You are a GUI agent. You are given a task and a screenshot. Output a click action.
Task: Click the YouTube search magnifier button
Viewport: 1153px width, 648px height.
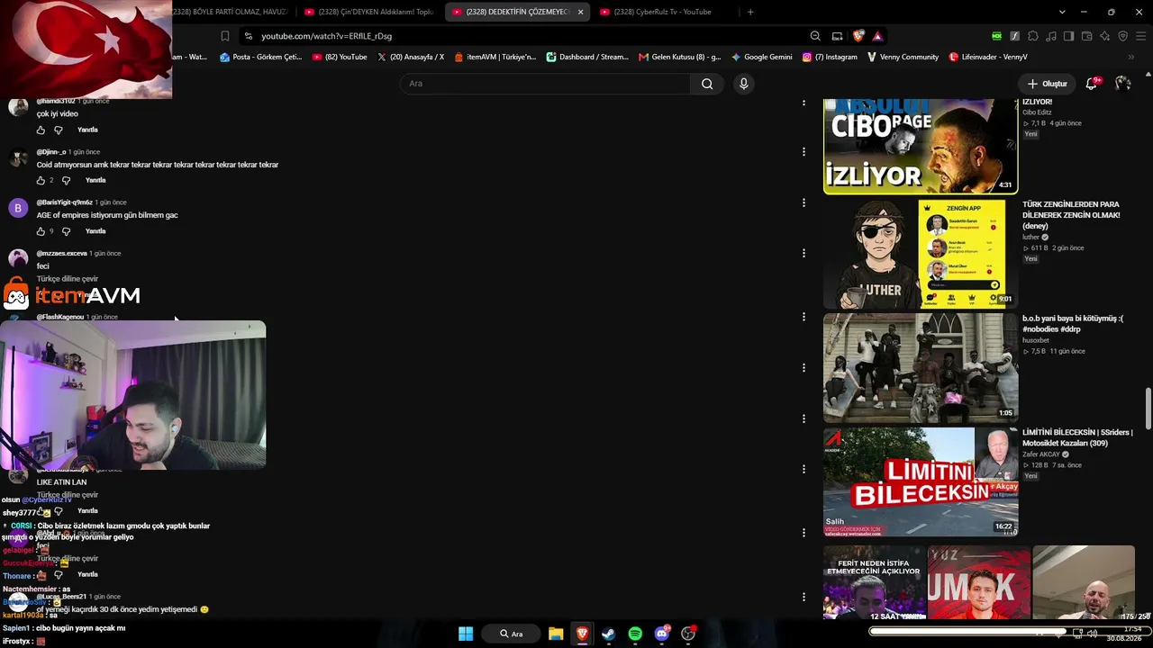[707, 84]
